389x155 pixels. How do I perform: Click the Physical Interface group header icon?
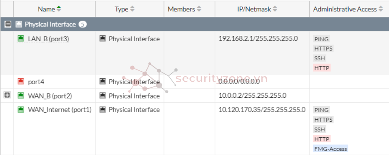[x=19, y=24]
